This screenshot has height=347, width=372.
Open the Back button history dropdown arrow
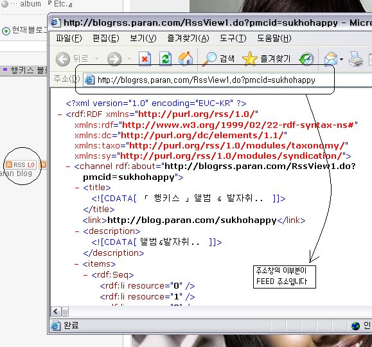coord(96,58)
